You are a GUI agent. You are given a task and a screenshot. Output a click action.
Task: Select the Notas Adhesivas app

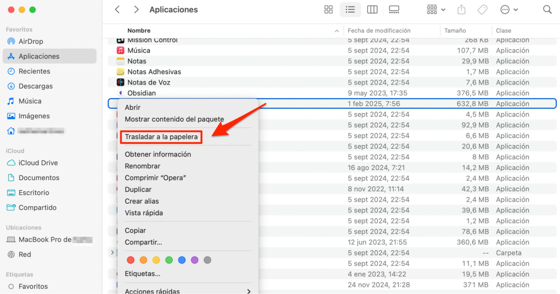coord(332,72)
